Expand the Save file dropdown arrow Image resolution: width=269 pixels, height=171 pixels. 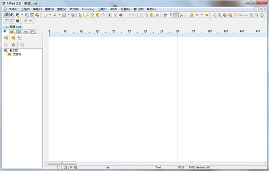(69, 15)
